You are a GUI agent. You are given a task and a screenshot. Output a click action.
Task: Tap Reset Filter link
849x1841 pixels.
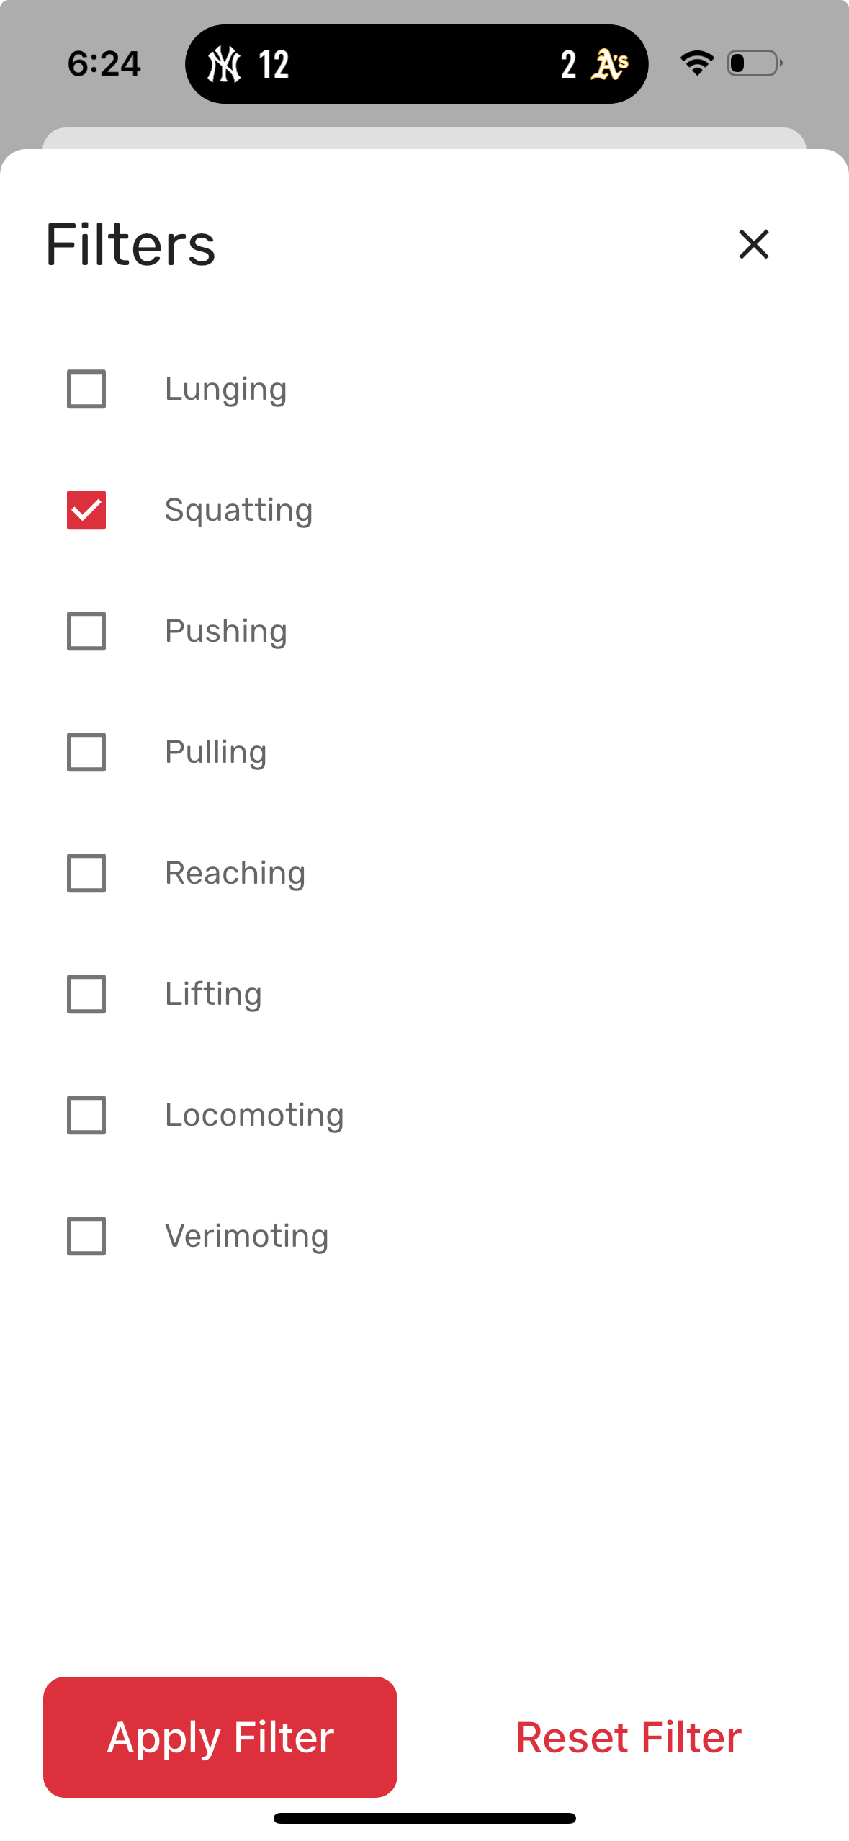pos(629,1737)
